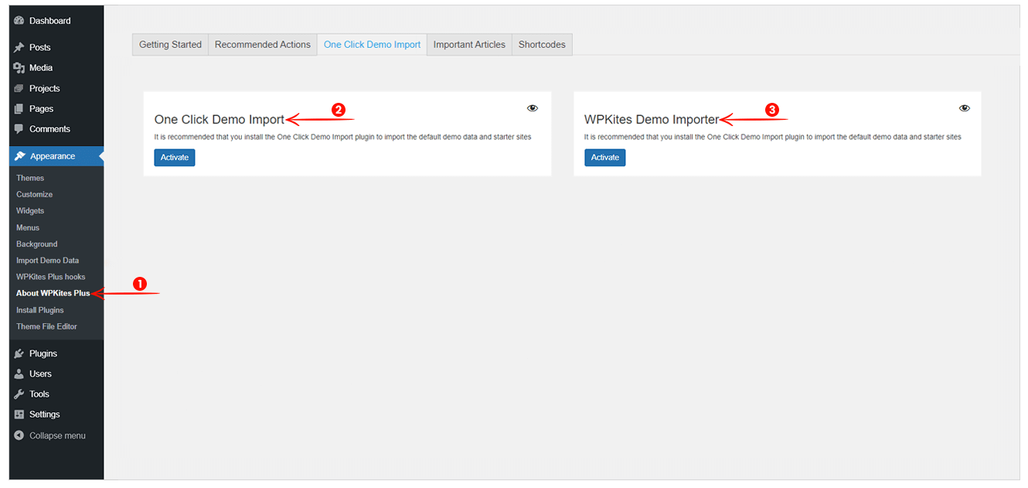
Task: Click the Dashboard gauge icon
Action: [19, 21]
